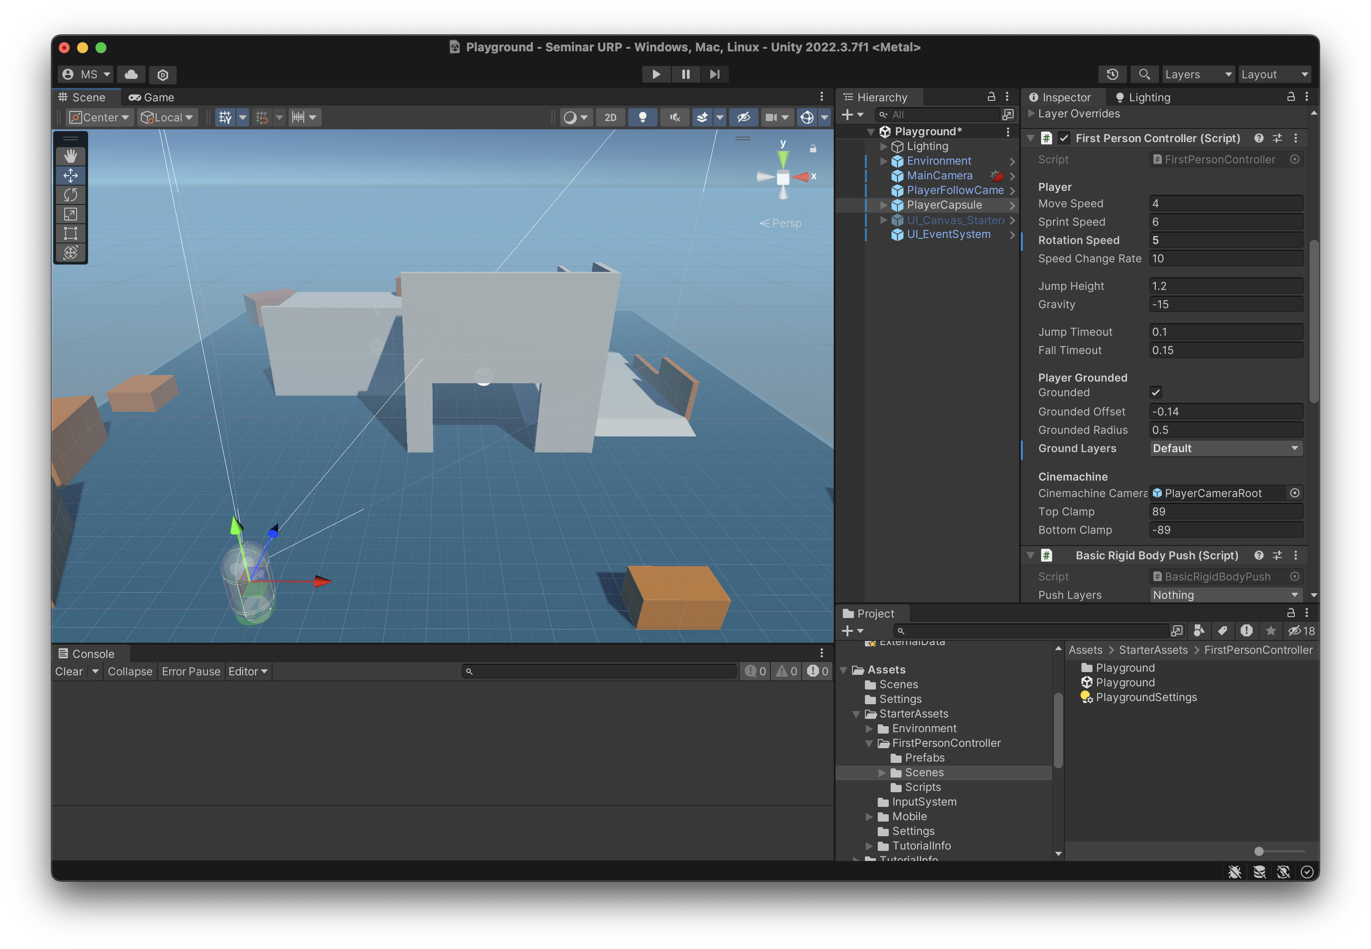Viewport: 1371px width, 949px height.
Task: Clear the console log
Action: 69,671
